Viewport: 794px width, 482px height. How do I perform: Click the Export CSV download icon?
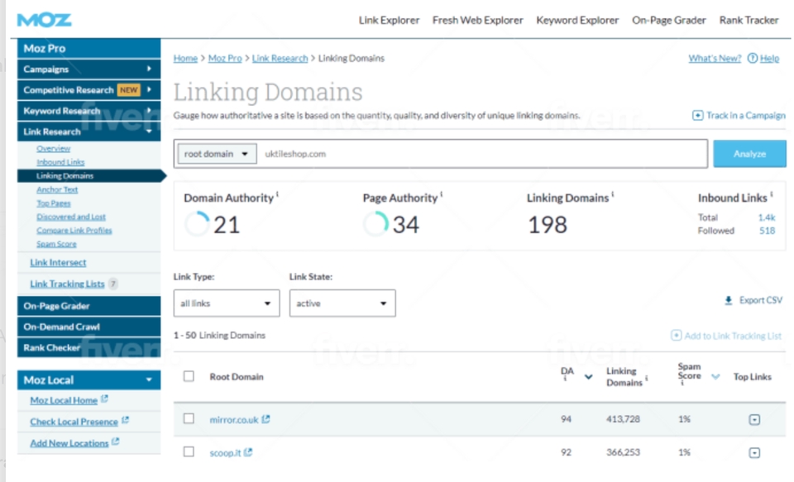tap(728, 300)
